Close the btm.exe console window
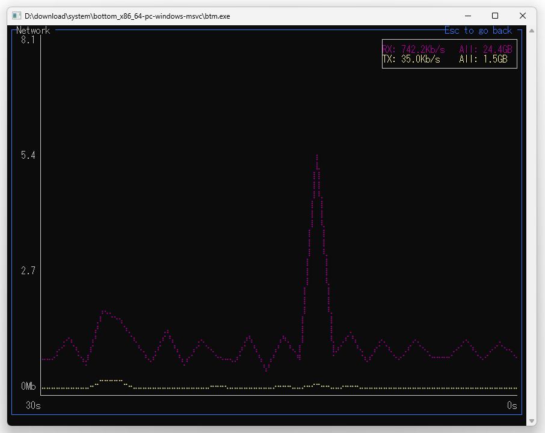Screen dimensions: 545x433 click(522, 16)
